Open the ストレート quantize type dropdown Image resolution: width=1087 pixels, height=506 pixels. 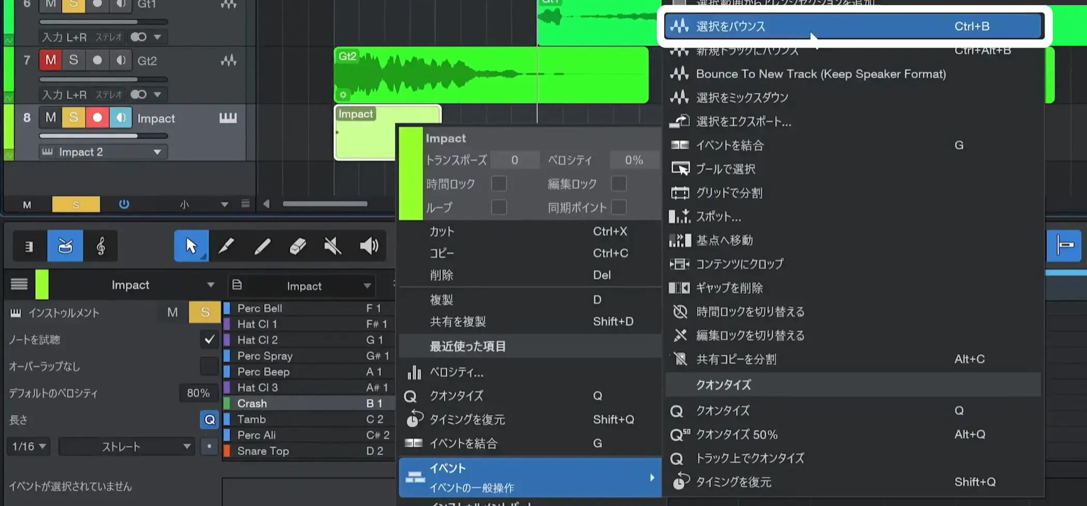coord(126,446)
